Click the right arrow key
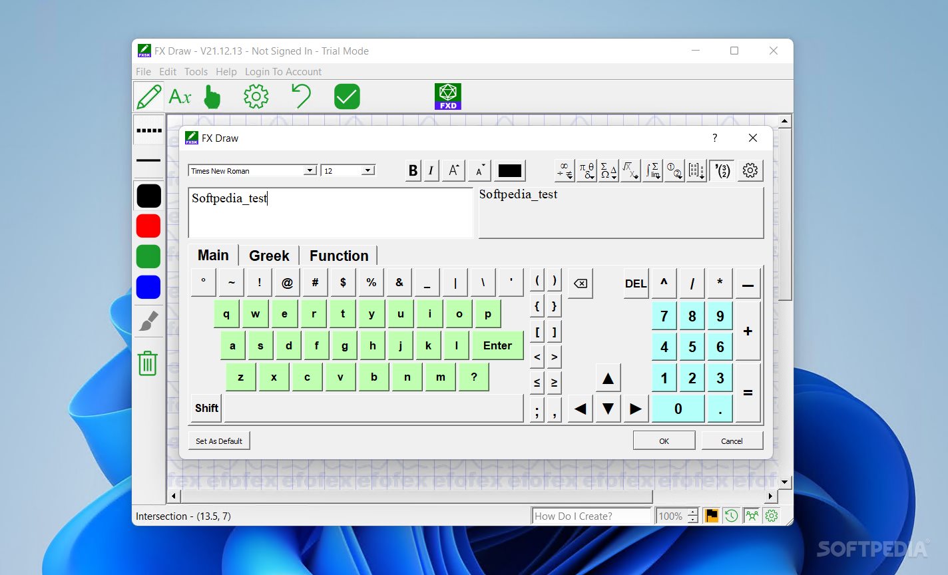 click(x=636, y=409)
